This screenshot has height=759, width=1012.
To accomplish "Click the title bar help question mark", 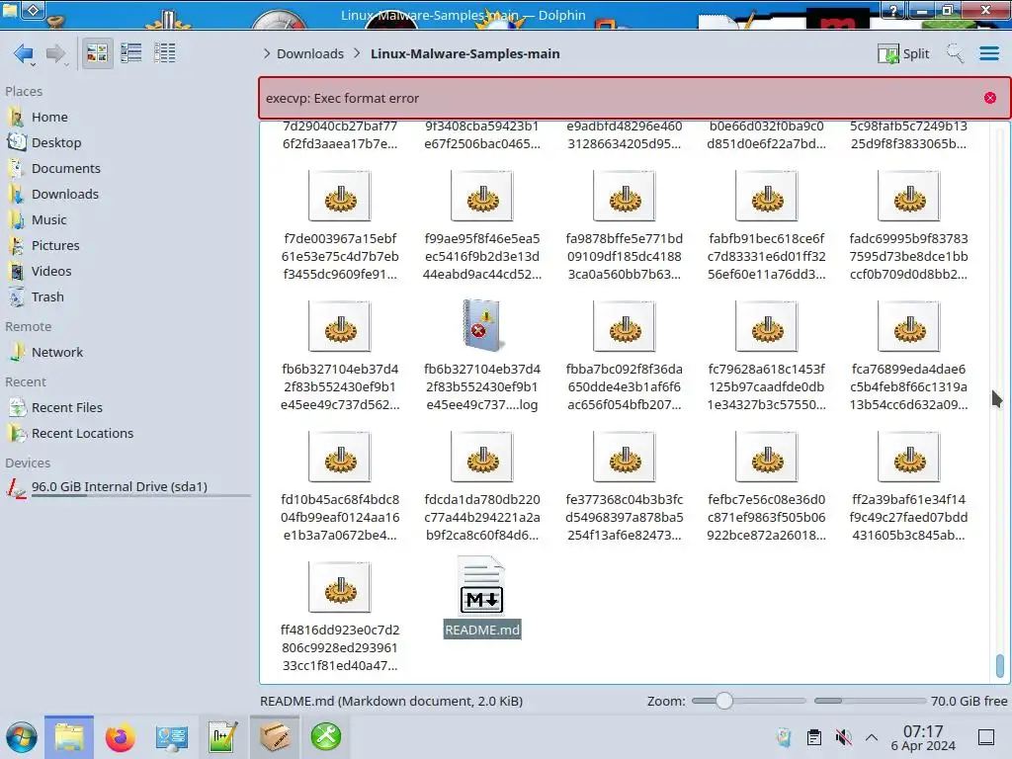I will tap(893, 10).
